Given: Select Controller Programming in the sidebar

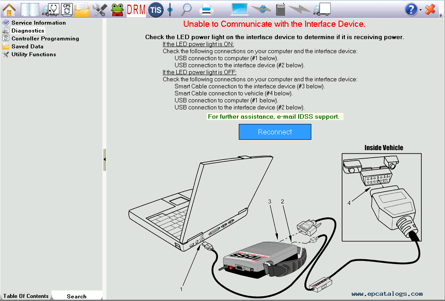Looking at the screenshot, I should (45, 39).
